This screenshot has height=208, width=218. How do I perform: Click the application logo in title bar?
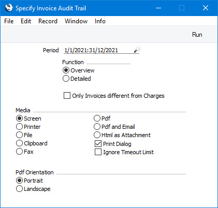(9, 8)
